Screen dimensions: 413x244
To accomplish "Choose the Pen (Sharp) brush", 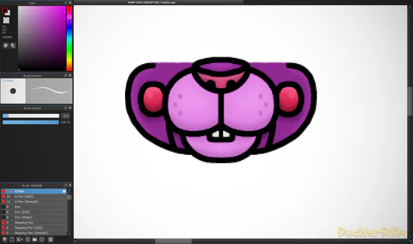I will click(x=34, y=218).
